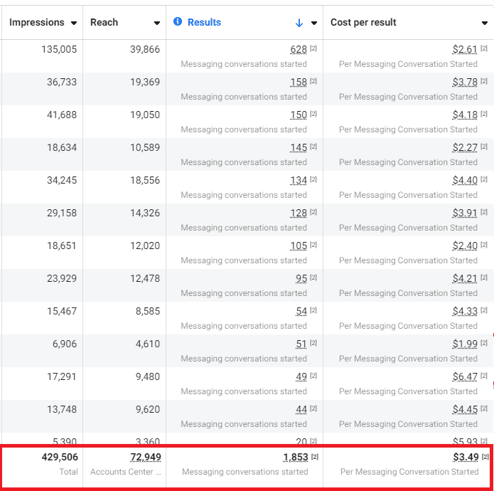The width and height of the screenshot is (494, 491).
Task: Click the 150 results value
Action: coord(299,115)
